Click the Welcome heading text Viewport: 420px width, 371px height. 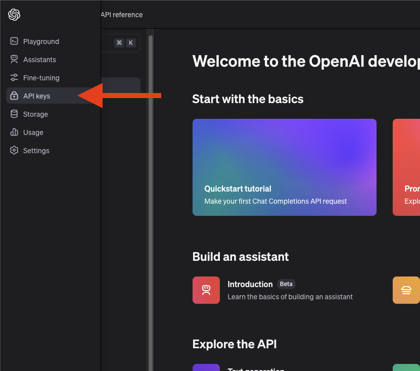[303, 61]
